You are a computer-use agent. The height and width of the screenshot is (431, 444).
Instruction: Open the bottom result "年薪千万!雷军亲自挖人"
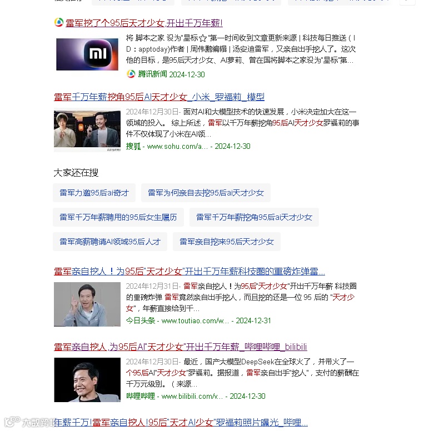[x=181, y=423]
